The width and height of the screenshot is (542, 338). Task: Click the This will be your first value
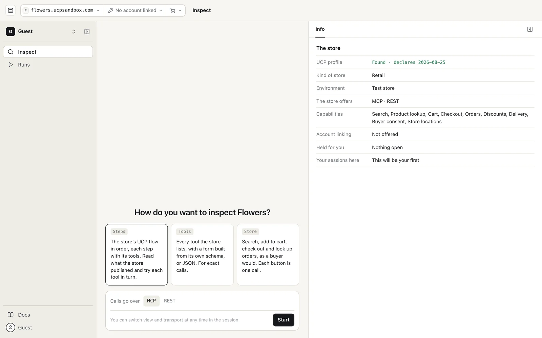coord(395,160)
